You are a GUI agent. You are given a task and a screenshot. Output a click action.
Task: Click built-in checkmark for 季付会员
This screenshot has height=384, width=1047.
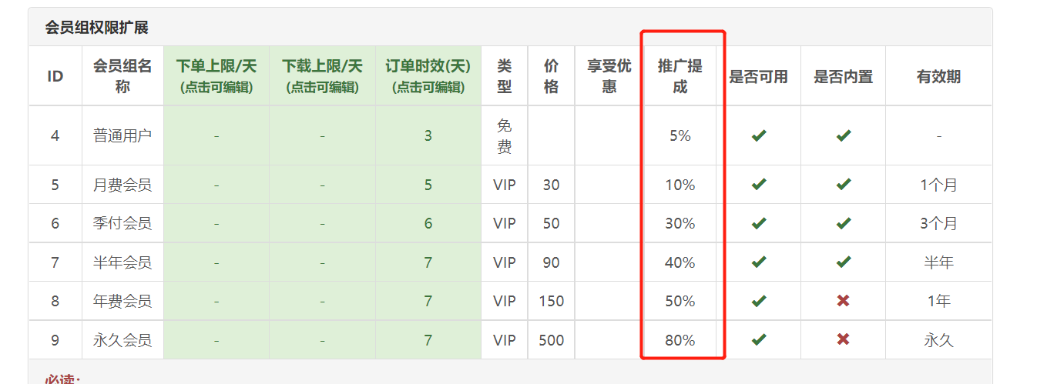(x=844, y=223)
